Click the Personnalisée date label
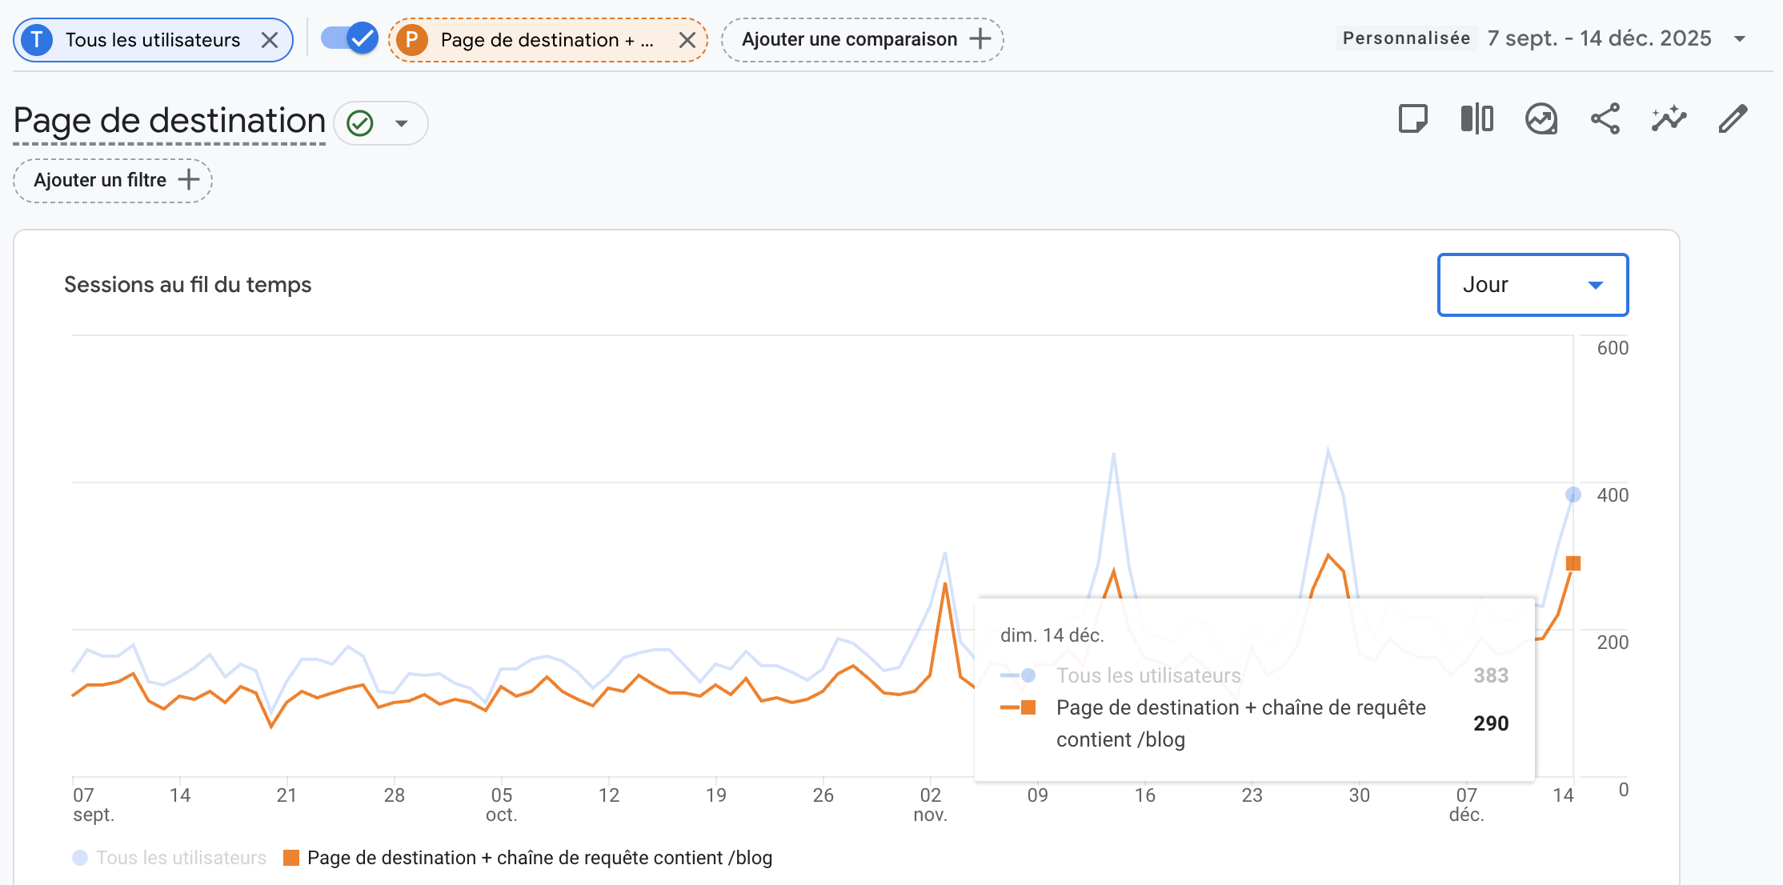This screenshot has height=885, width=1783. [x=1406, y=38]
